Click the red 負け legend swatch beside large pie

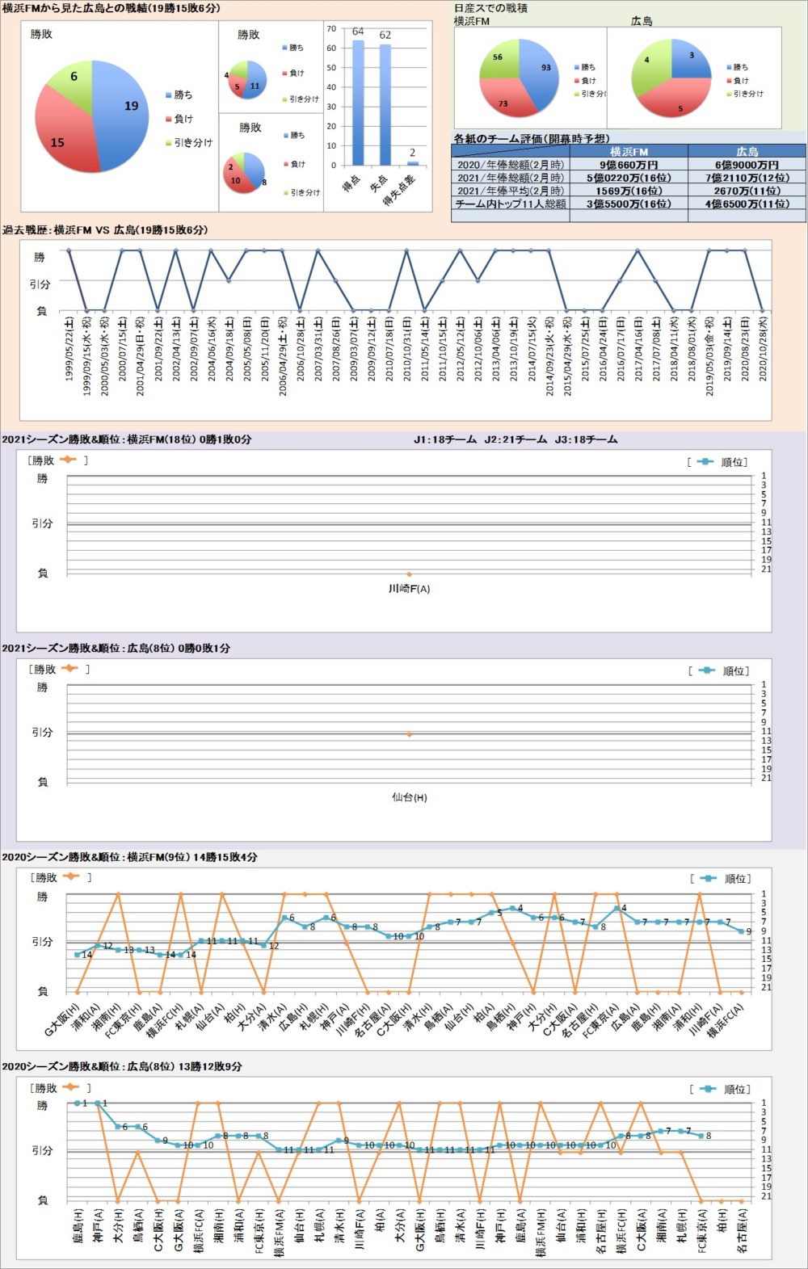[168, 119]
